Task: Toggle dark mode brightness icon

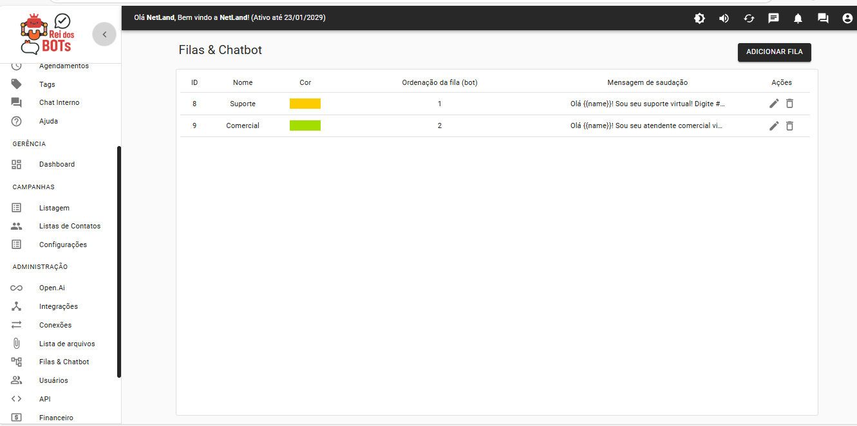Action: (699, 19)
